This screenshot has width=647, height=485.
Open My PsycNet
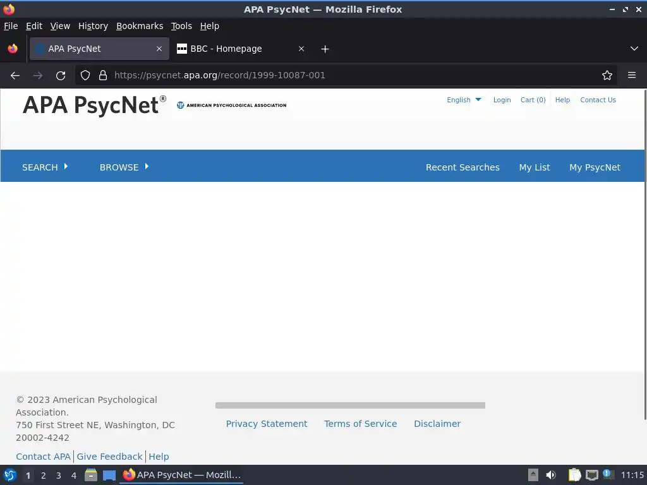(x=595, y=167)
